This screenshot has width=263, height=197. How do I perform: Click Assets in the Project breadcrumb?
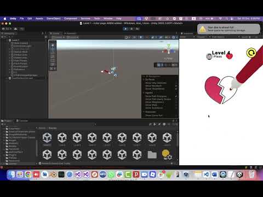coord(42,128)
